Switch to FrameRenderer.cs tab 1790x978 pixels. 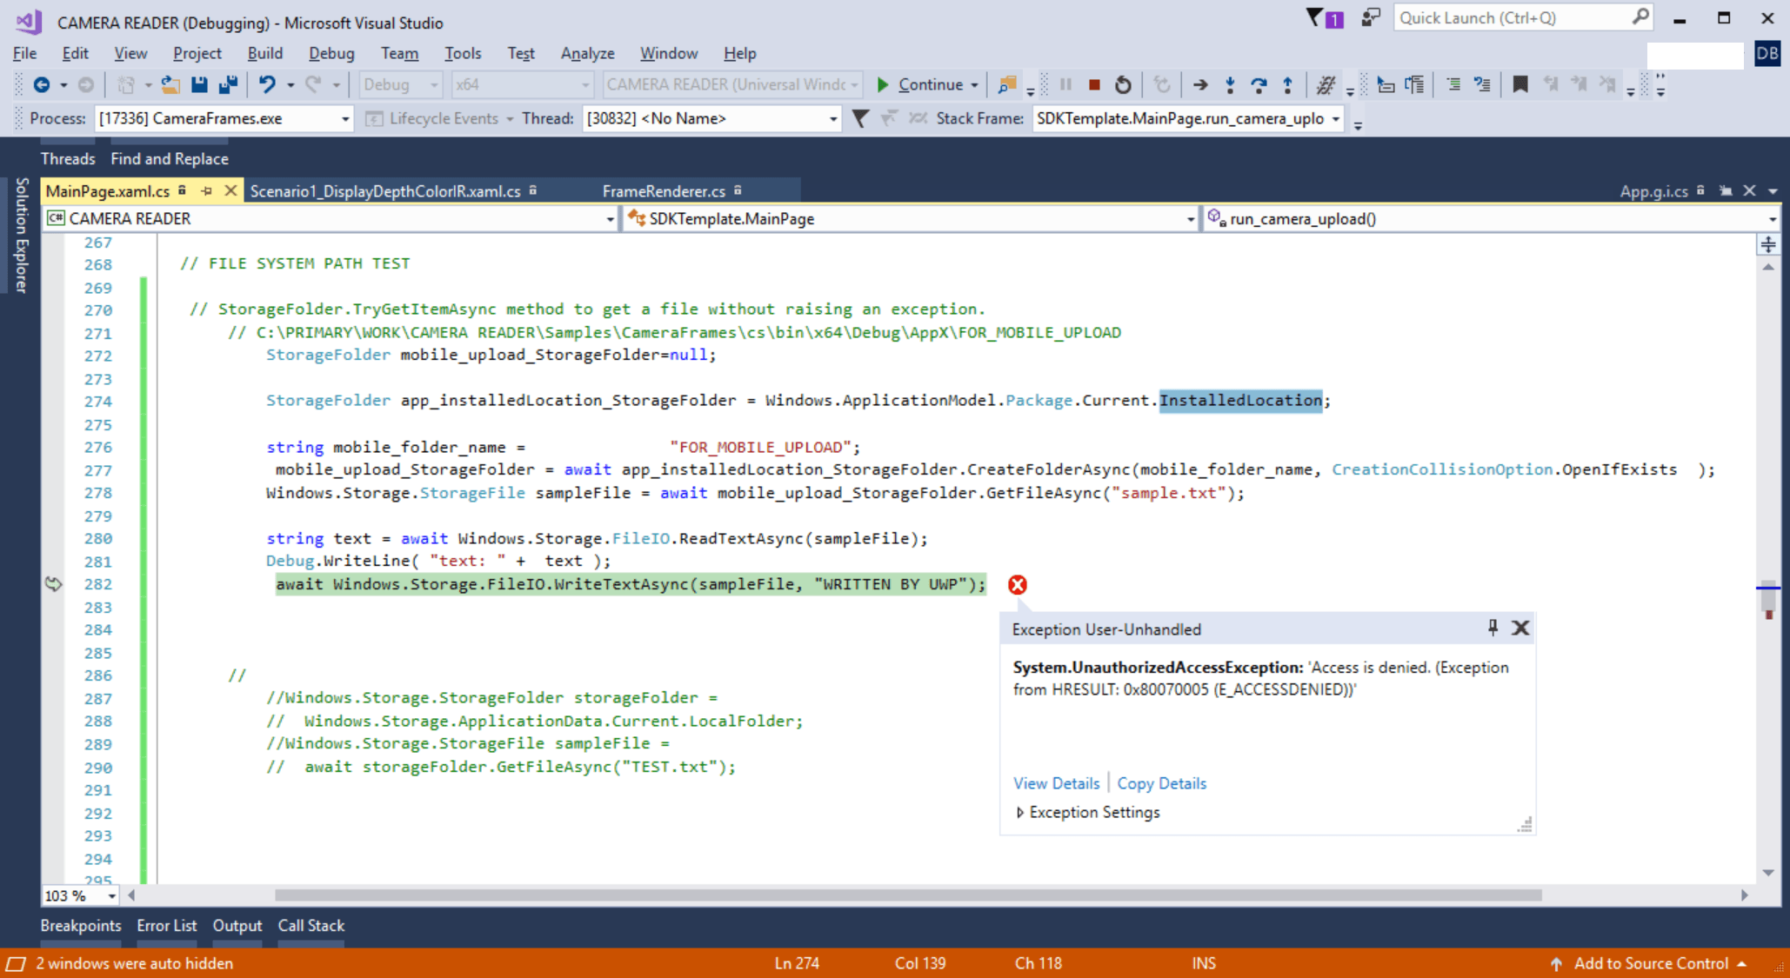[664, 191]
